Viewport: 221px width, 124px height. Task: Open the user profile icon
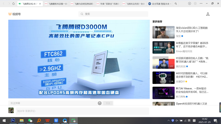point(208,14)
